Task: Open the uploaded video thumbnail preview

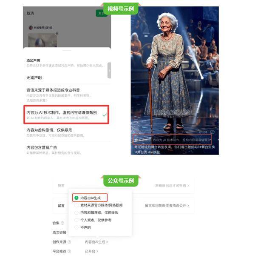Action: pyautogui.click(x=42, y=40)
